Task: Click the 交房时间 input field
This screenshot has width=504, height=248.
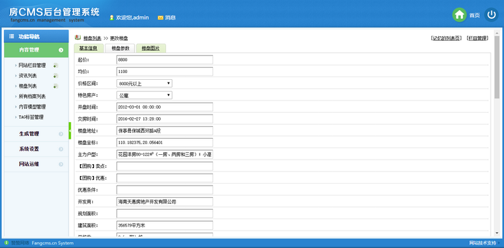Action: (165, 119)
